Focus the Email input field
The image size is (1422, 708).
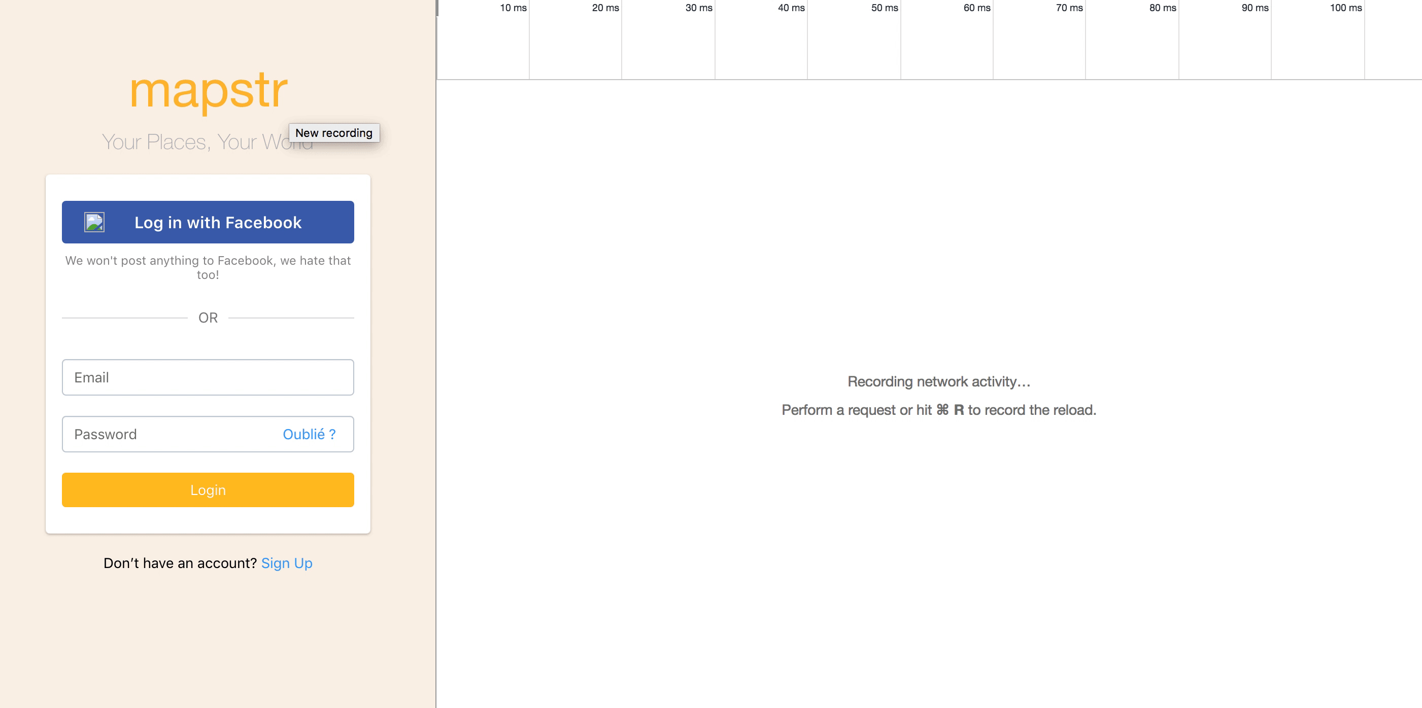tap(208, 377)
